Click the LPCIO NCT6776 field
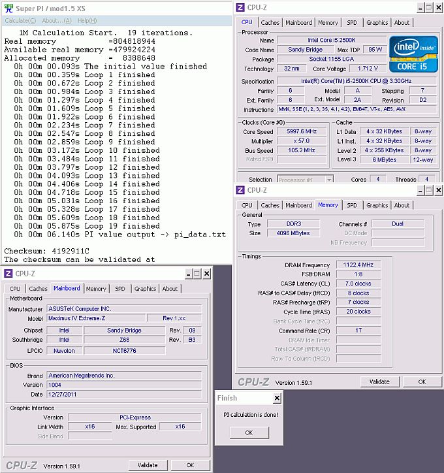 [125, 351]
